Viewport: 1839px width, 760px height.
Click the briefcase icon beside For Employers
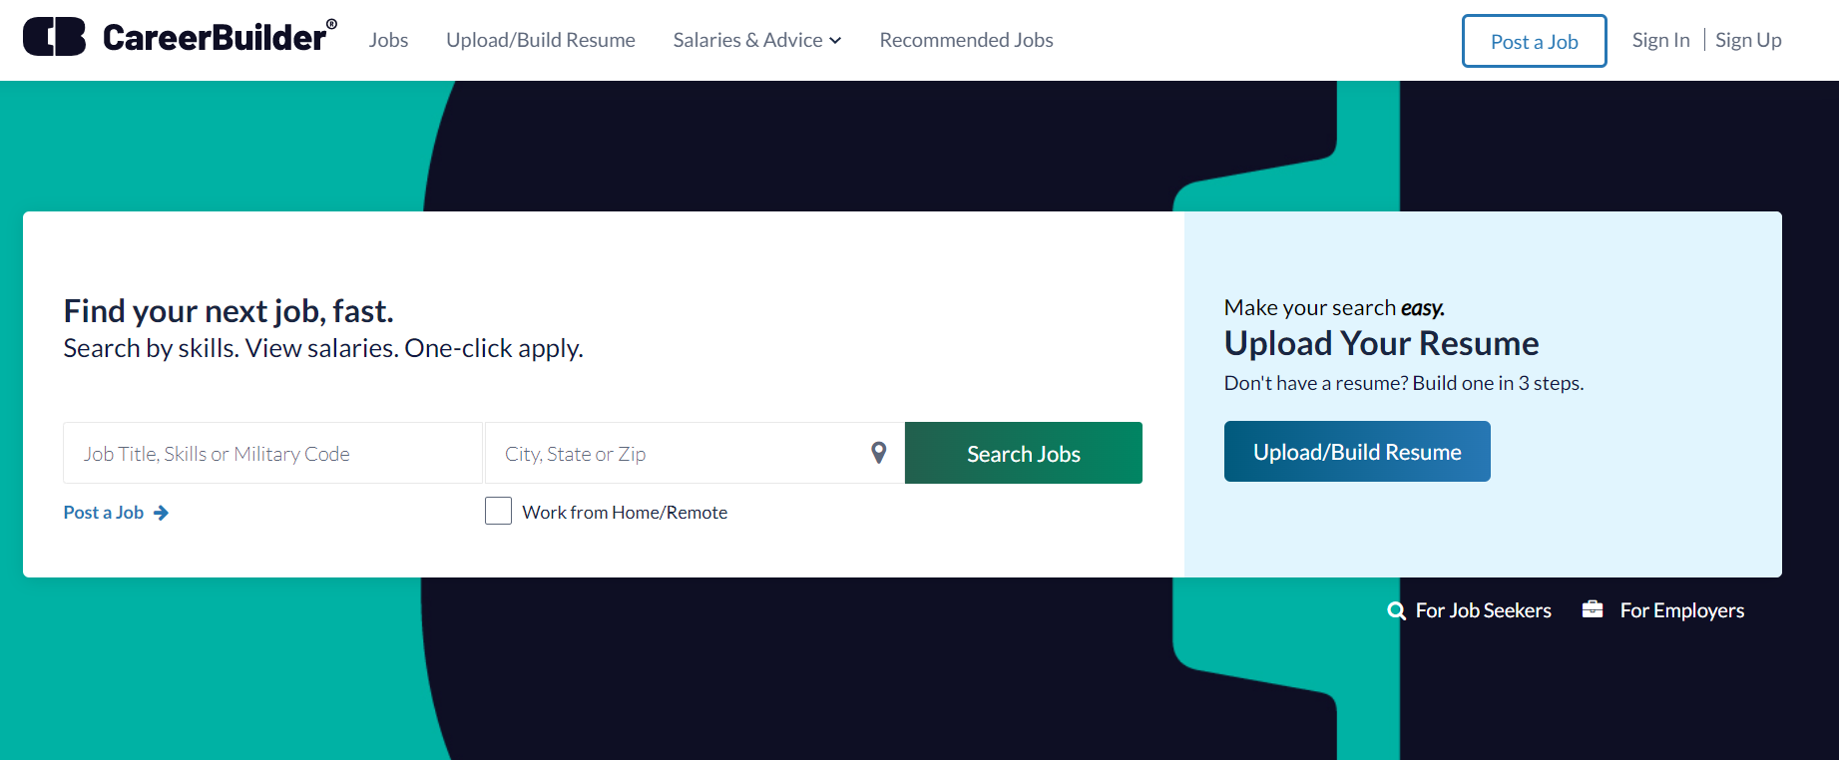click(1593, 609)
